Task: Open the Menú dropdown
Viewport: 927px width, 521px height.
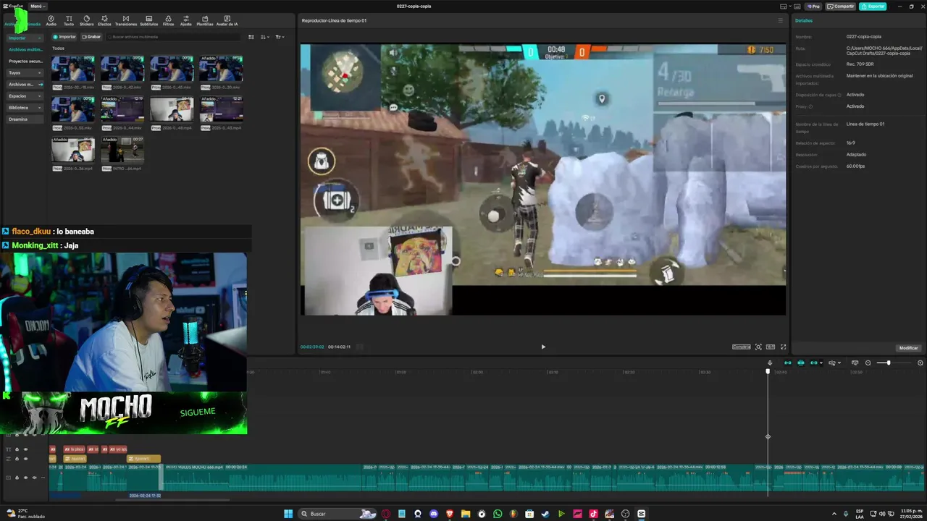Action: pos(37,6)
